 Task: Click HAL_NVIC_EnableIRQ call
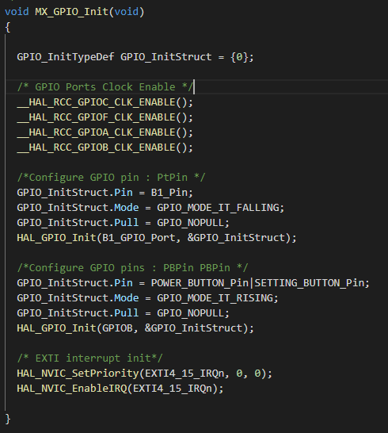pos(120,389)
